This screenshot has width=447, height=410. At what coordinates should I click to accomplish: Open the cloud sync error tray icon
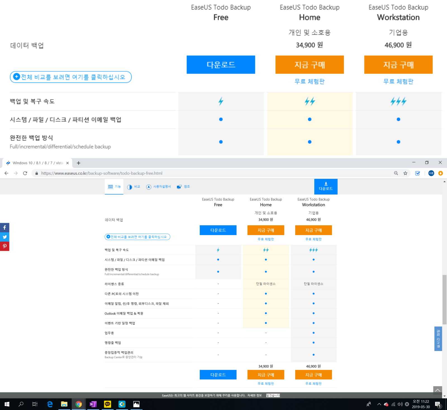pos(386,404)
